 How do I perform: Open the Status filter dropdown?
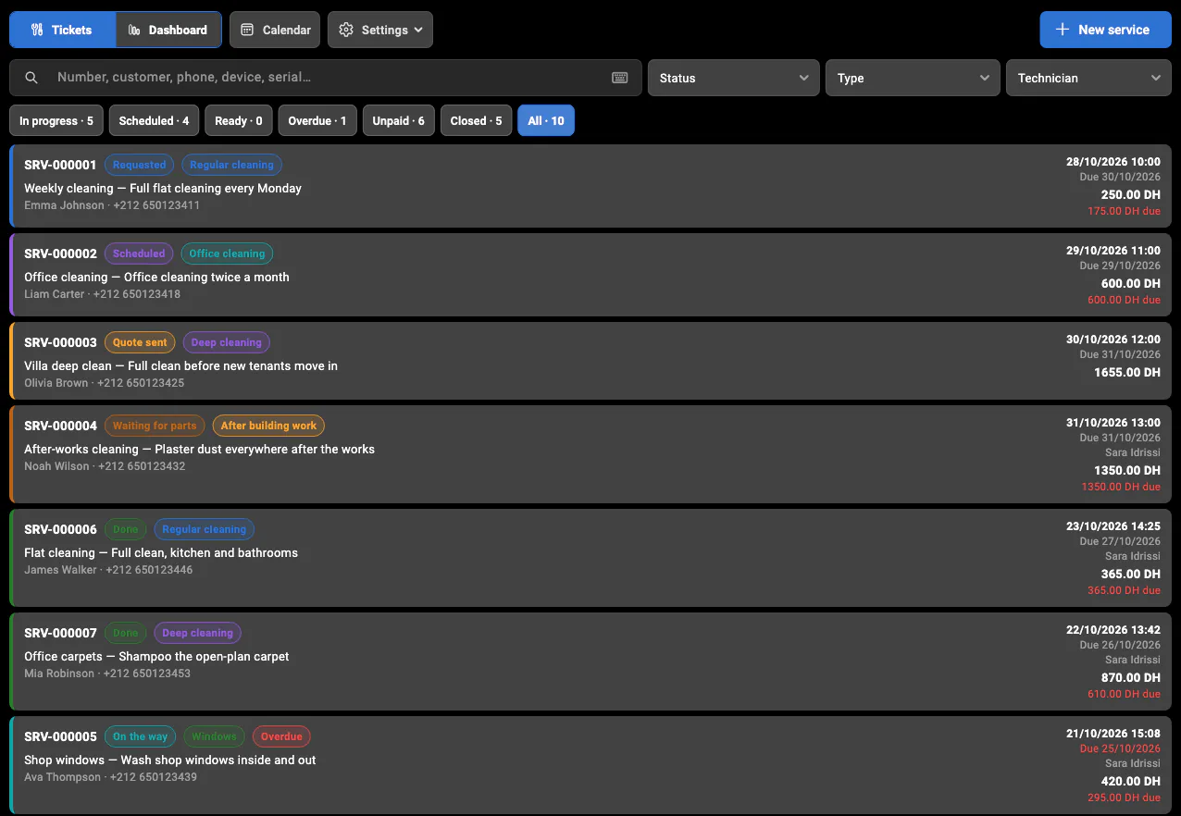pos(734,78)
